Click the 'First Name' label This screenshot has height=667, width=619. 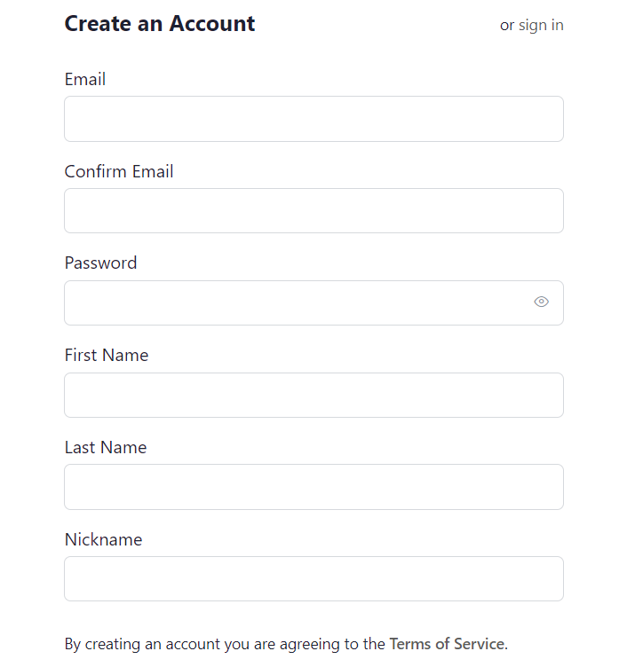[107, 355]
